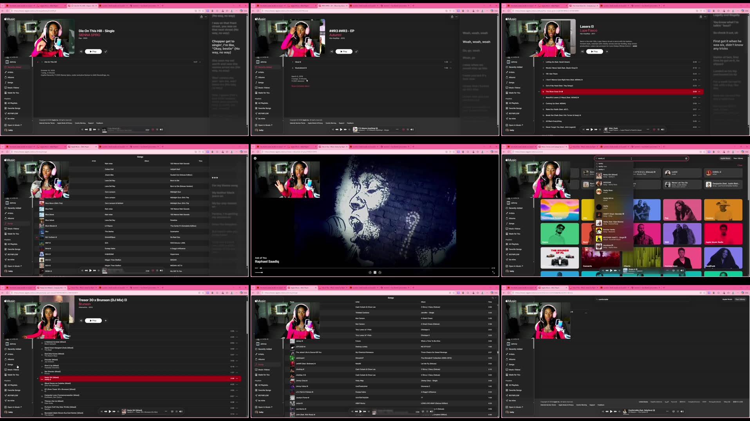The image size is (750, 421).
Task: Toggle repeat in the ##R3 EP player bar
Action: [x=349, y=130]
